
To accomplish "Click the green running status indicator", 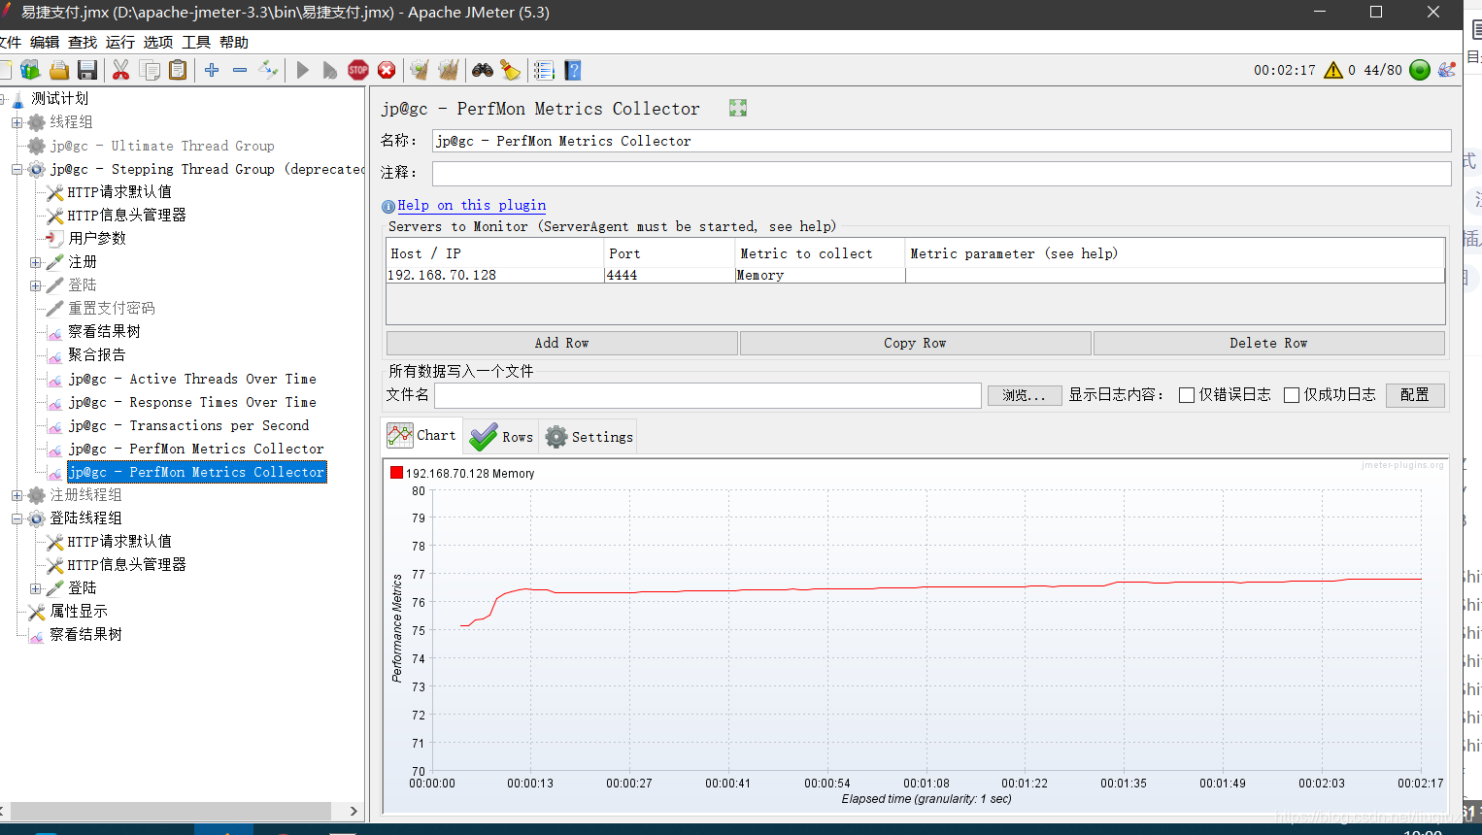I will tap(1420, 70).
